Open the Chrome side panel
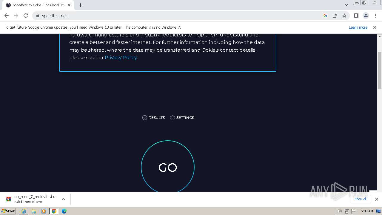382x215 pixels. (x=356, y=16)
